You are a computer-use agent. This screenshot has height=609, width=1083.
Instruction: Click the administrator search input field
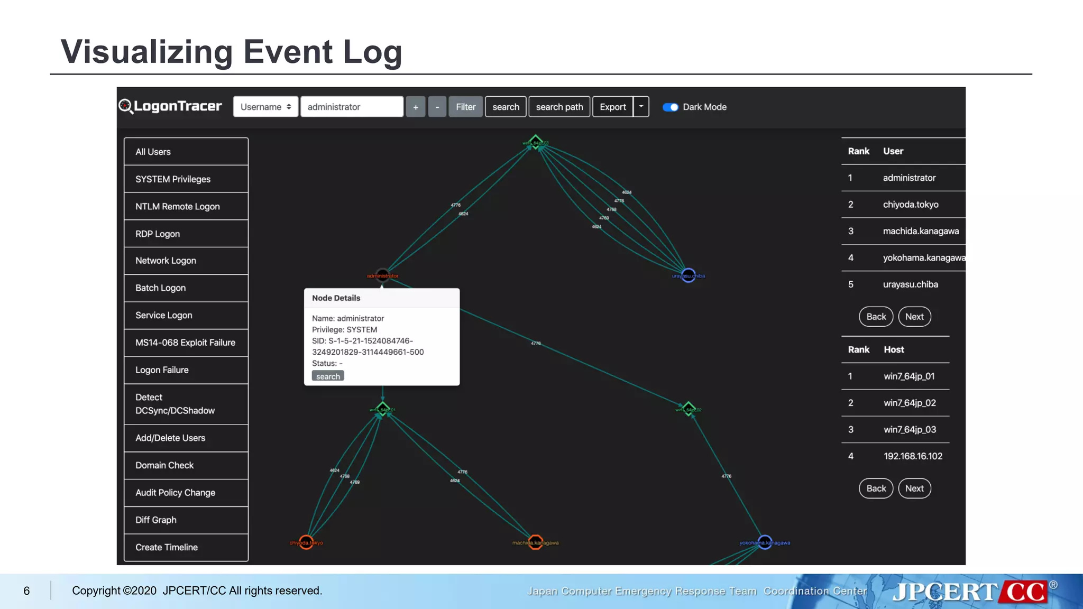[352, 107]
